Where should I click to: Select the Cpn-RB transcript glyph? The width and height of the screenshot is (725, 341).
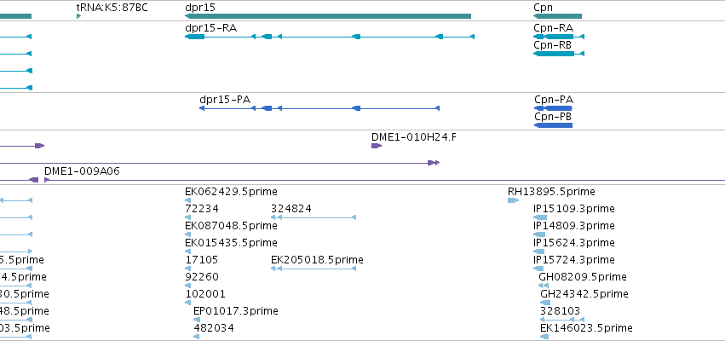(559, 54)
